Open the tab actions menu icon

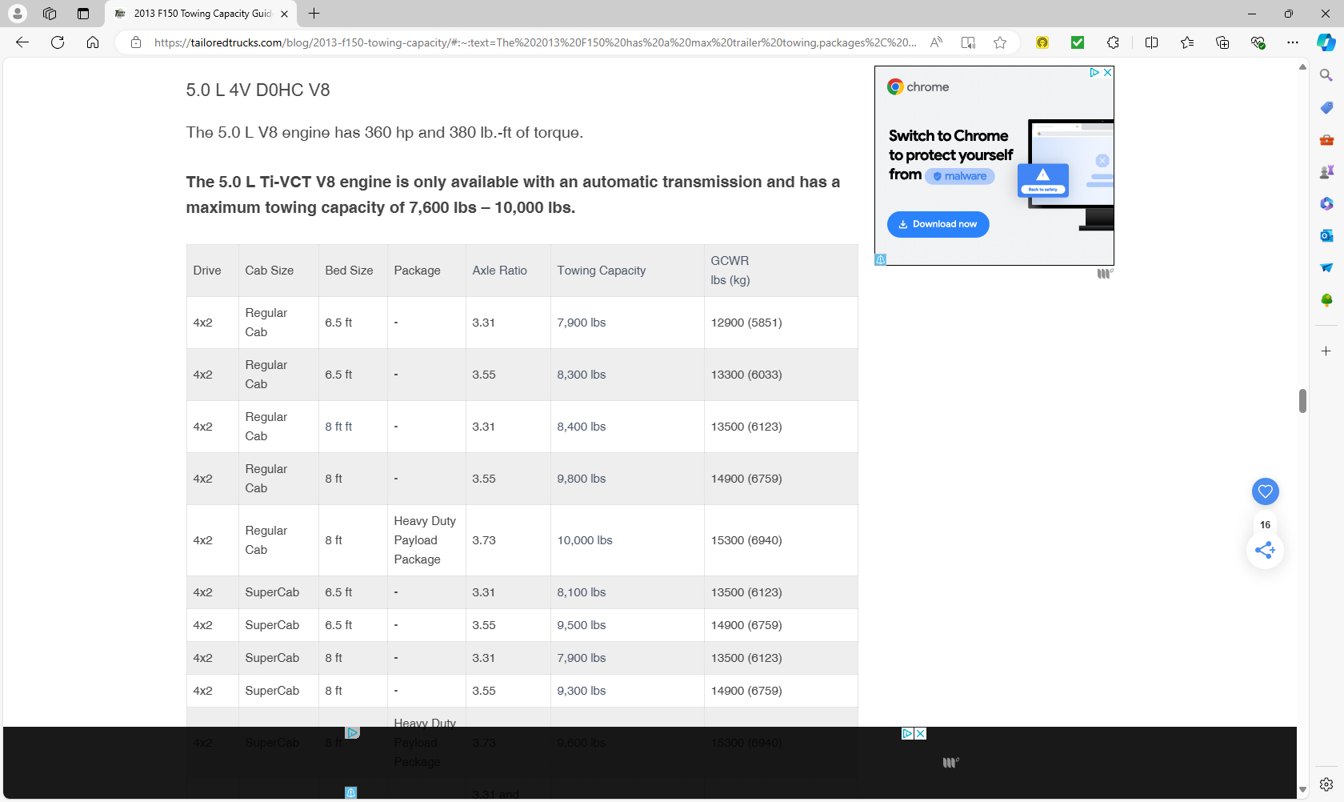(x=83, y=14)
